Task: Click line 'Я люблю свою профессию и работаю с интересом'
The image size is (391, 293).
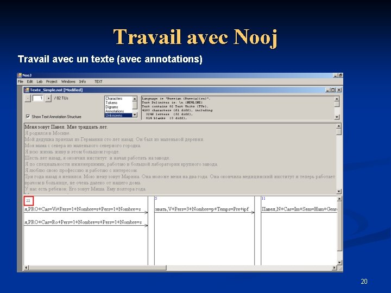Action: (x=81, y=170)
